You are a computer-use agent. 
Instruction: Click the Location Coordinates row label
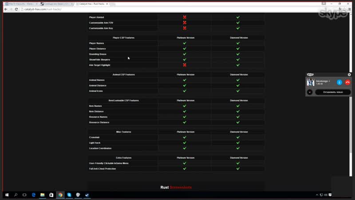click(x=100, y=148)
